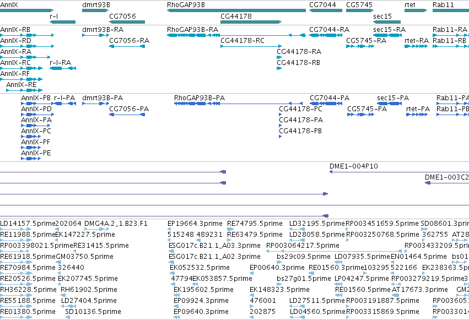This screenshot has height=320, width=469.
Task: Click EST SD10136.5prime
Action: click(x=93, y=312)
